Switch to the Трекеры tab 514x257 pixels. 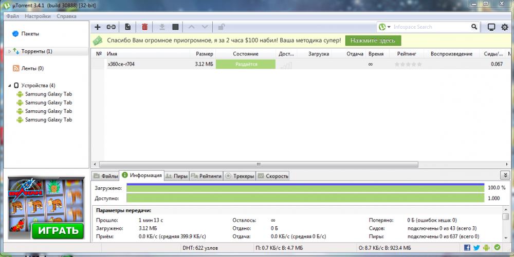coord(240,176)
